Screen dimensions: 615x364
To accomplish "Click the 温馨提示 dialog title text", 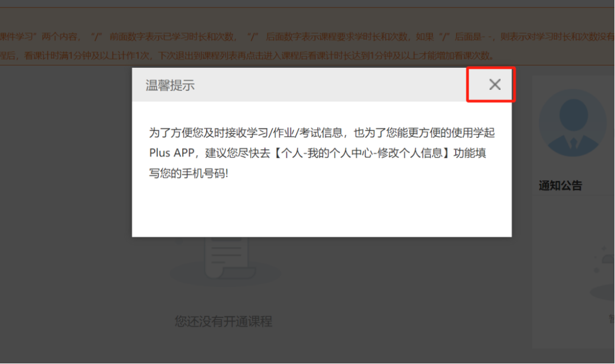I will (x=170, y=85).
